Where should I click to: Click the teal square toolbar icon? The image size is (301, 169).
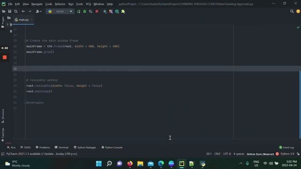coord(117,11)
